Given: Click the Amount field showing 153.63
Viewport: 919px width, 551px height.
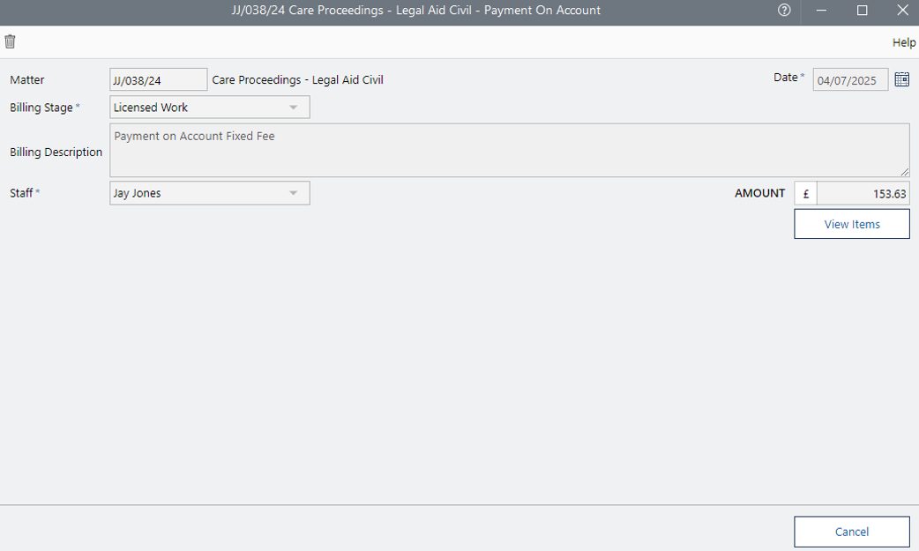Looking at the screenshot, I should (863, 194).
